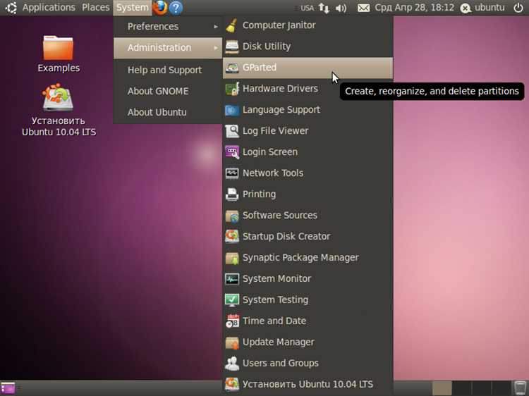
Task: Open the Places menu
Action: pos(95,8)
